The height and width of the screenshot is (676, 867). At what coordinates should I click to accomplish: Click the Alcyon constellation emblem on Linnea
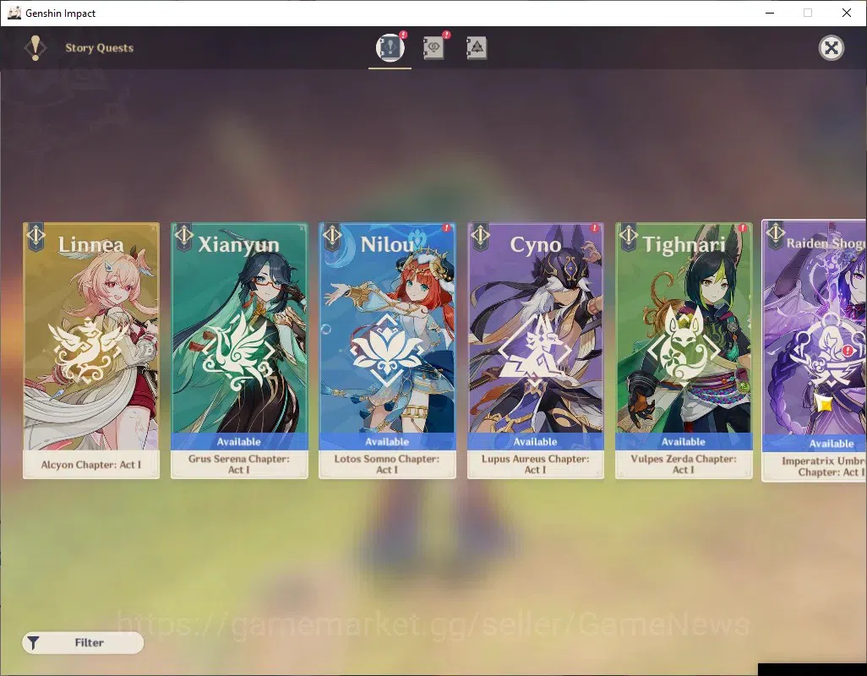pyautogui.click(x=89, y=349)
